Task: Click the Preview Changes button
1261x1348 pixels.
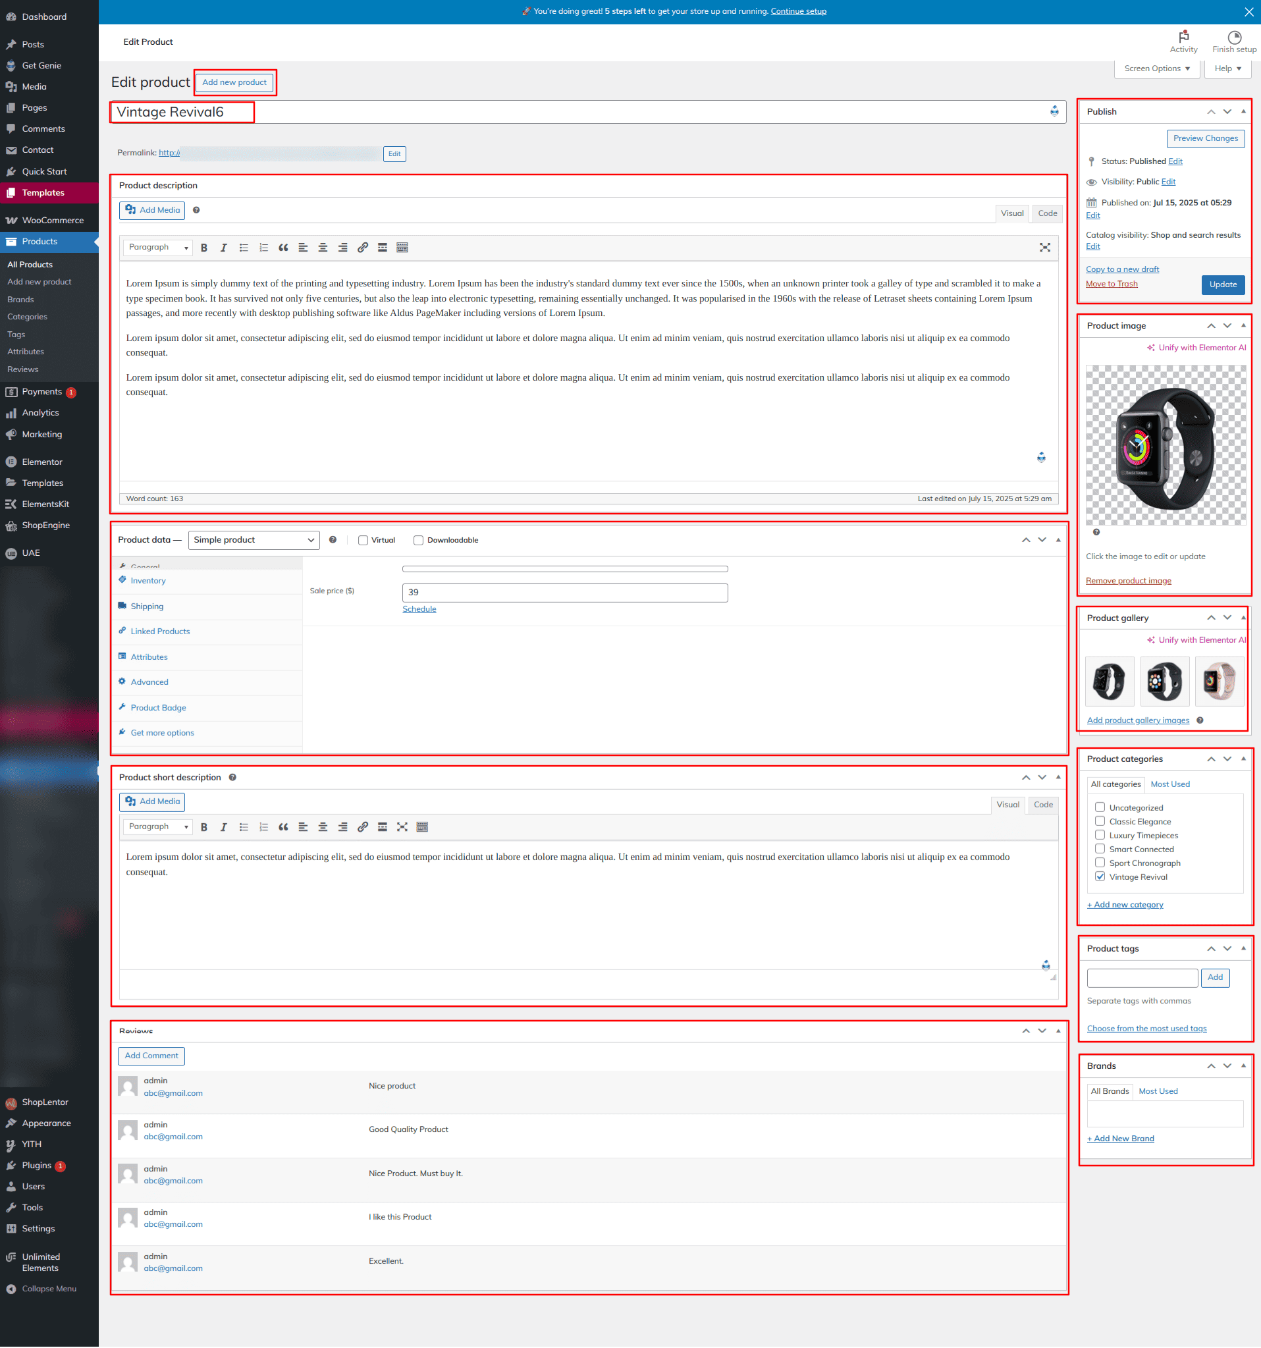Action: pyautogui.click(x=1206, y=138)
